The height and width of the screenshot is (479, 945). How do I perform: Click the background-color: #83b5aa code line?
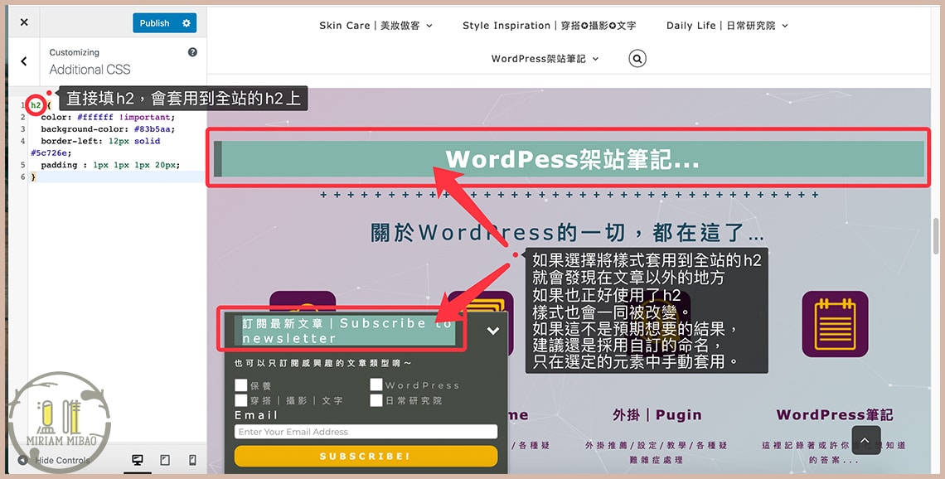(108, 129)
